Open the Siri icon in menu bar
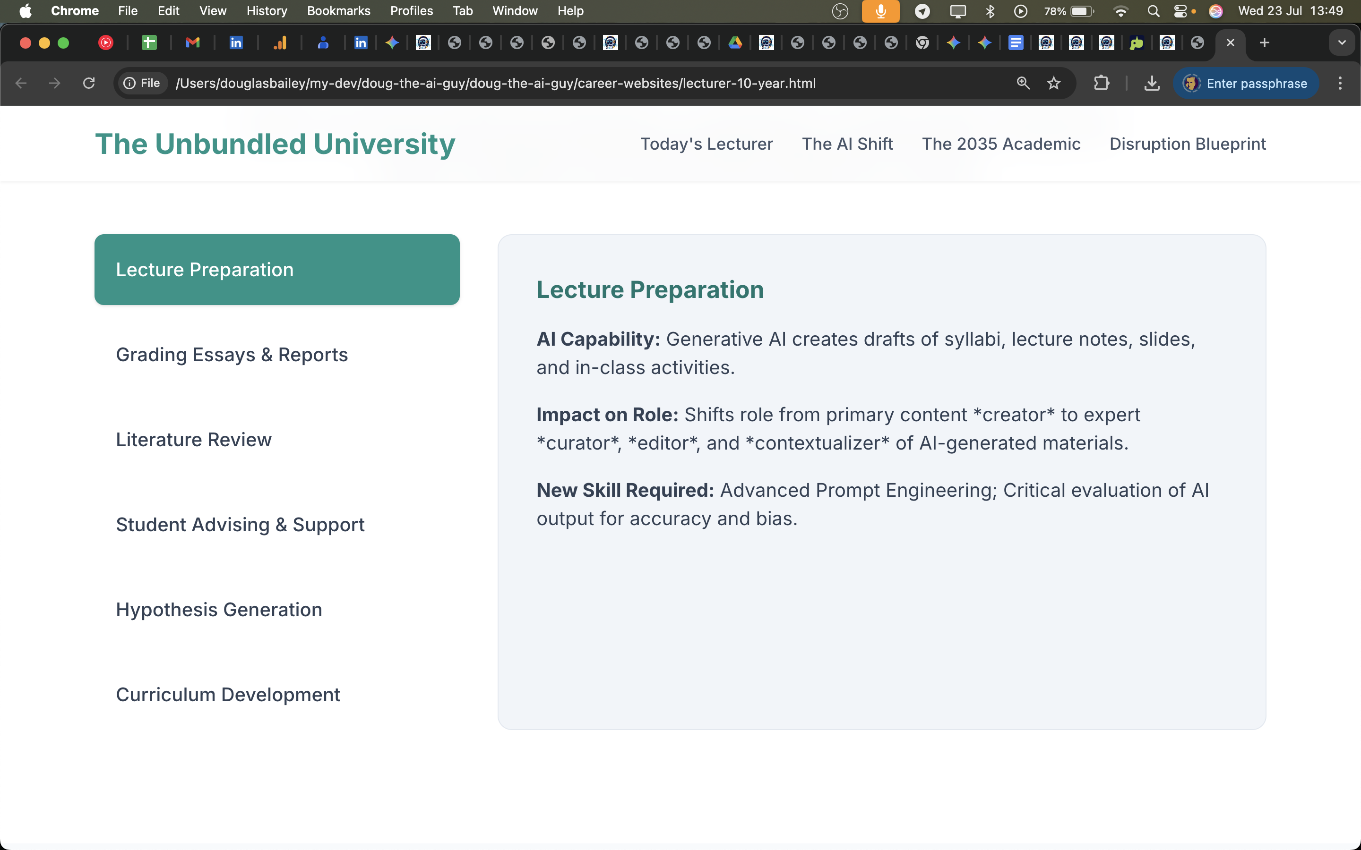Screen dimensions: 1361x850 click(x=1215, y=11)
